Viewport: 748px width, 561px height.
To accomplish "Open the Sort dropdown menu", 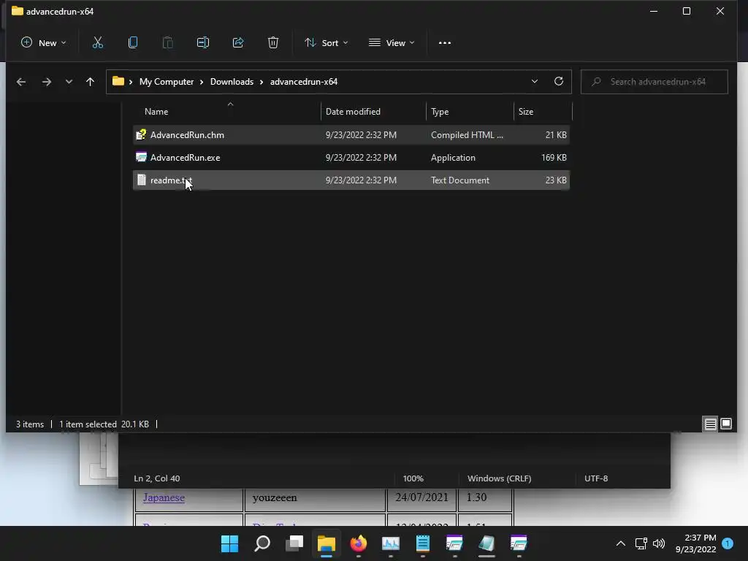I will (x=327, y=43).
